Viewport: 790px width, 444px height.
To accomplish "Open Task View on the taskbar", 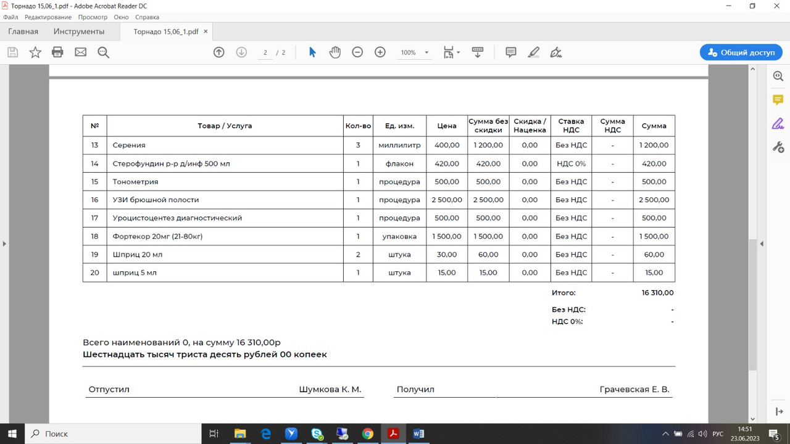I will coord(214,434).
